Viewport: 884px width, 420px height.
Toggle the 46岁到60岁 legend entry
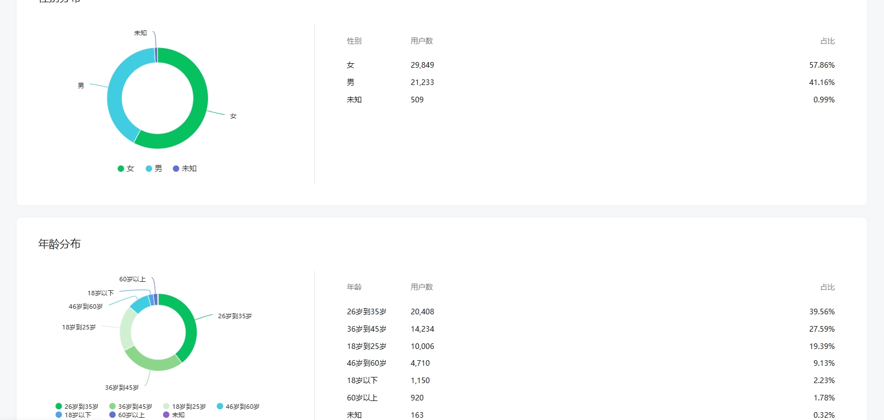[x=238, y=407]
